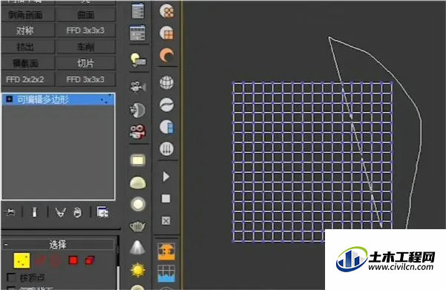This screenshot has width=446, height=290.
Task: Click Make Unique icon
Action: pos(60,212)
